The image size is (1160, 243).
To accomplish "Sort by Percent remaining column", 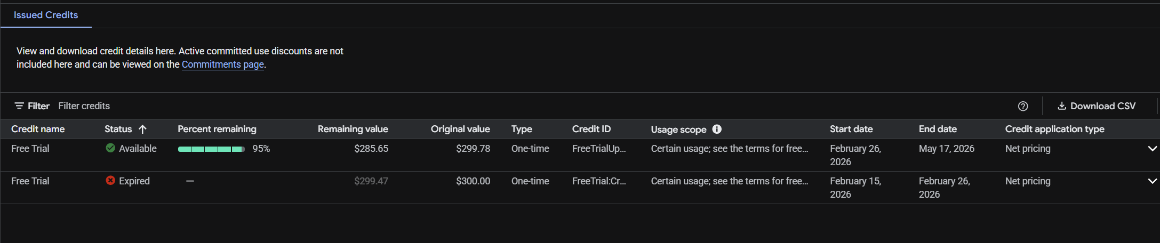I will tap(217, 129).
